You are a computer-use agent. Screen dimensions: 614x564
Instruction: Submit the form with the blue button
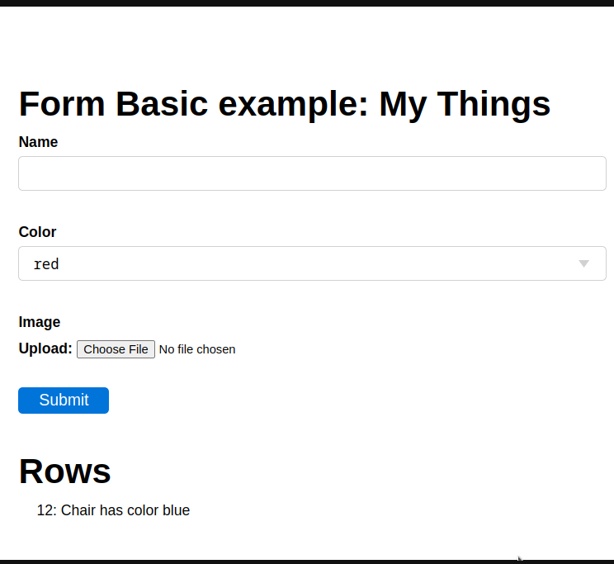click(x=64, y=400)
